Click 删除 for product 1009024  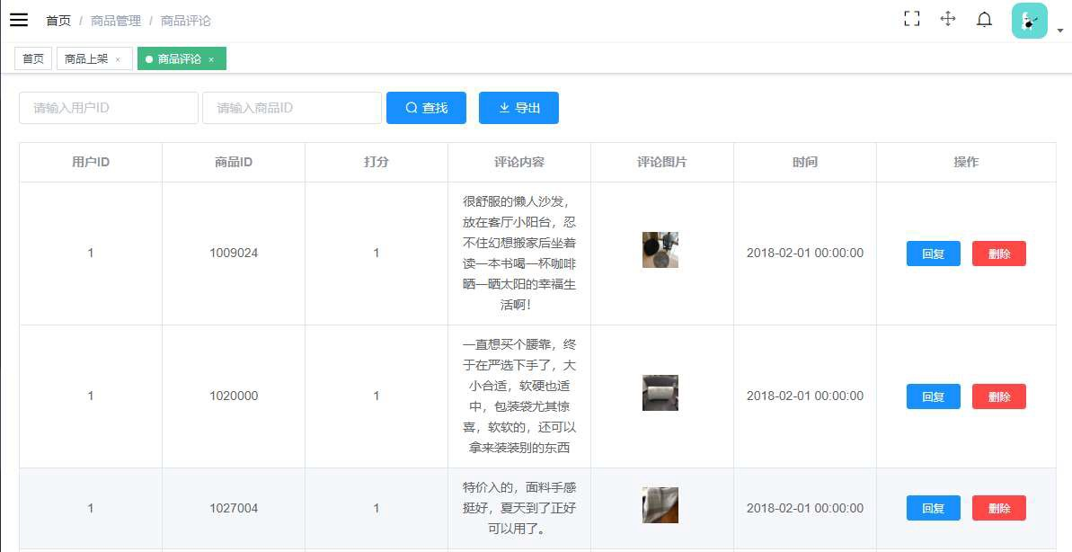click(999, 254)
